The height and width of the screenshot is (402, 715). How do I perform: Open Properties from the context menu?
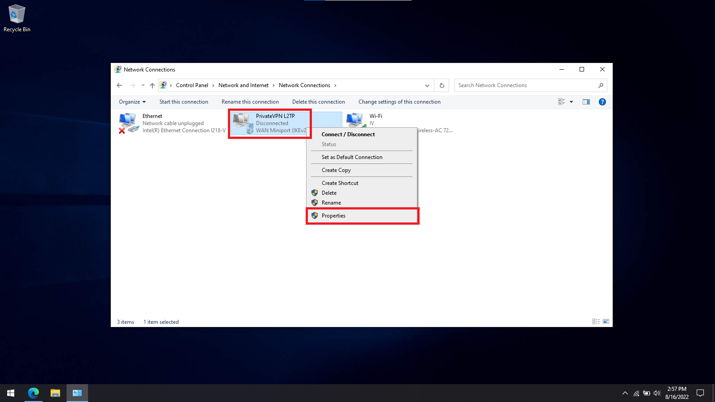click(333, 216)
